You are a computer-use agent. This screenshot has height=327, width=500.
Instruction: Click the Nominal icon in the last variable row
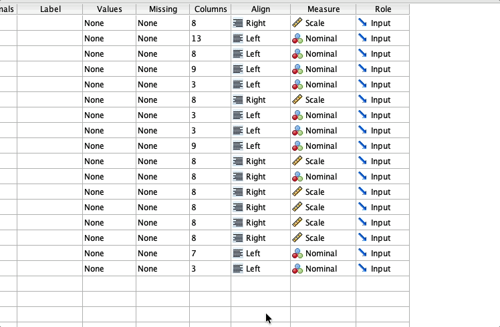297,269
